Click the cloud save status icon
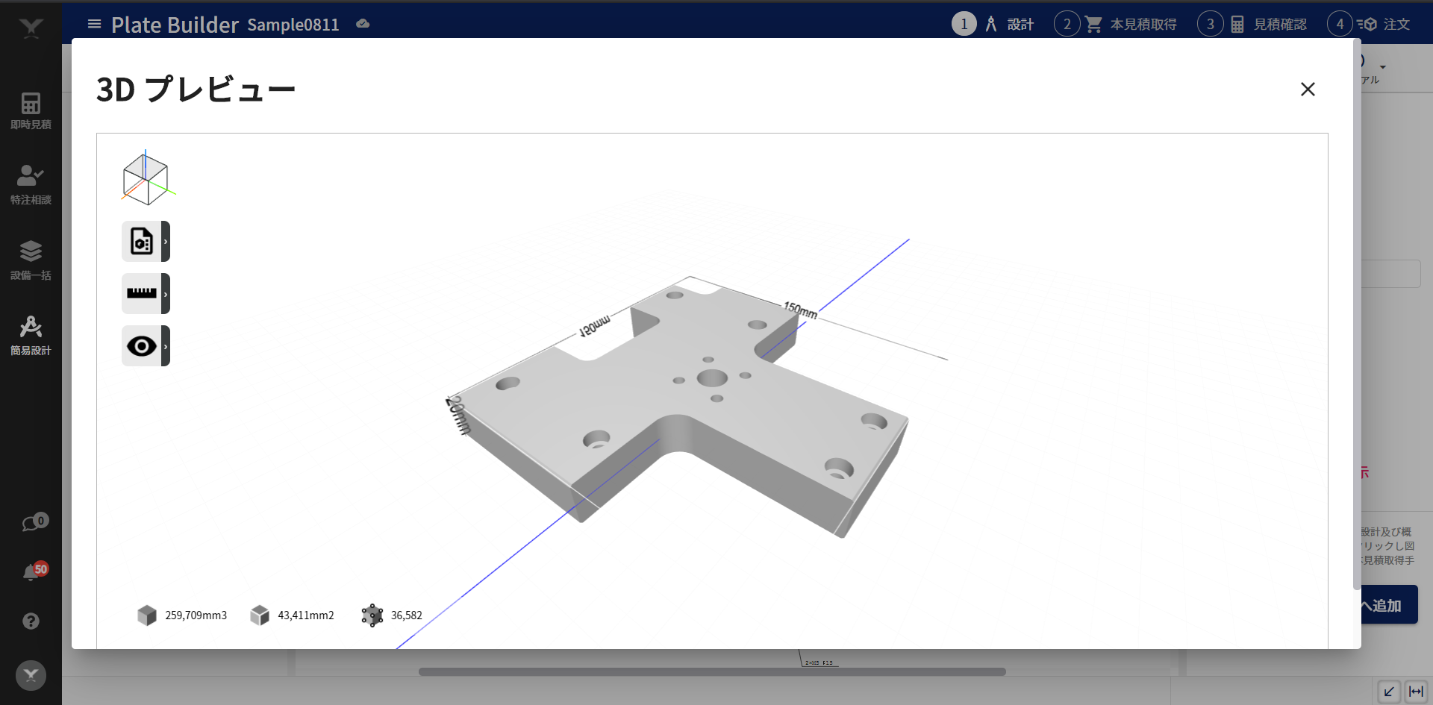This screenshot has width=1433, height=705. point(363,24)
